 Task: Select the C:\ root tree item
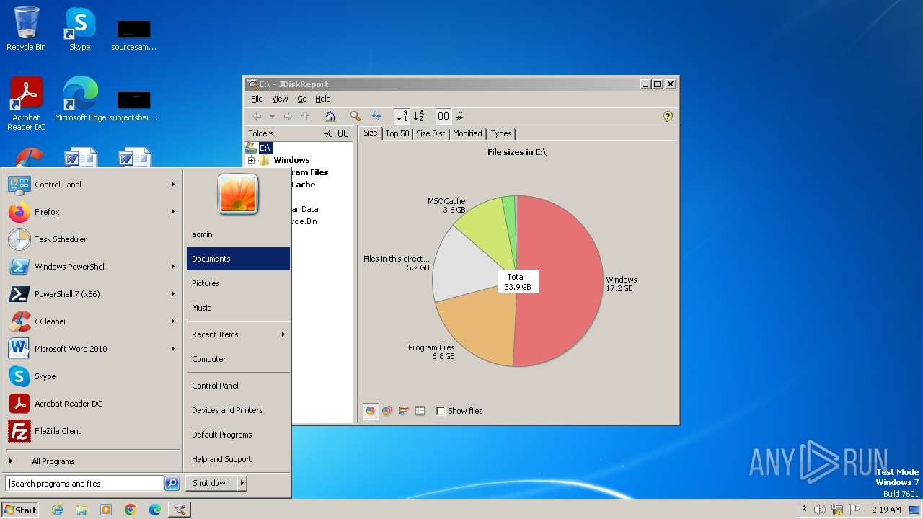pyautogui.click(x=265, y=148)
